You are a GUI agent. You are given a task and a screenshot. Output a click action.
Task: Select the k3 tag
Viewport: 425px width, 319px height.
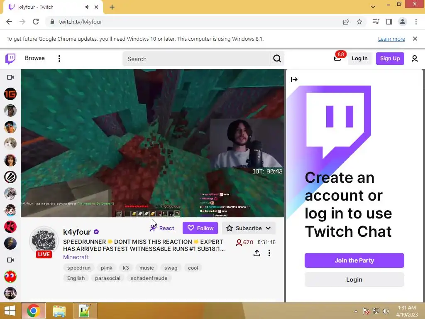click(126, 268)
